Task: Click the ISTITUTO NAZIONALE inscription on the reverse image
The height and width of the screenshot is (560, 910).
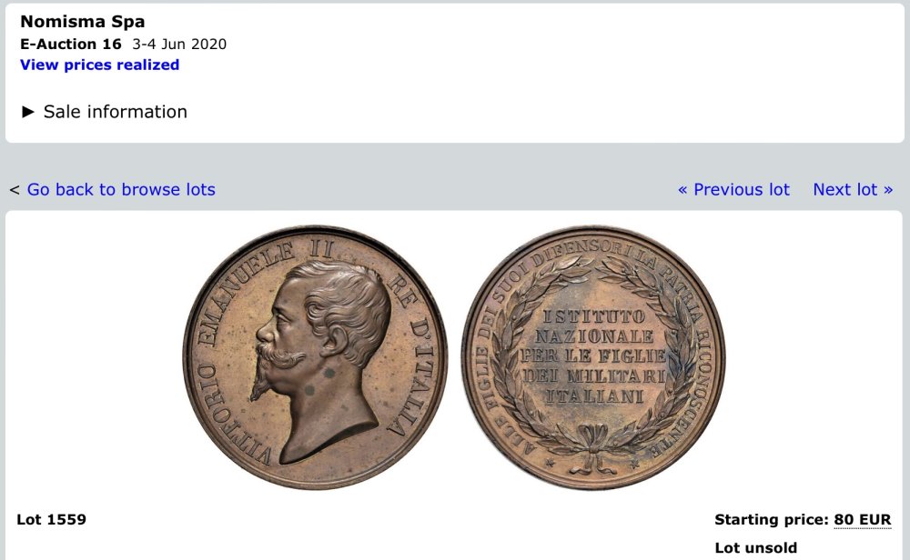Action: (594, 326)
